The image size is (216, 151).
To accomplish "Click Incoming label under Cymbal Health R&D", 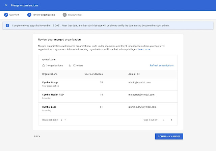I will pyautogui.click(x=47, y=98).
